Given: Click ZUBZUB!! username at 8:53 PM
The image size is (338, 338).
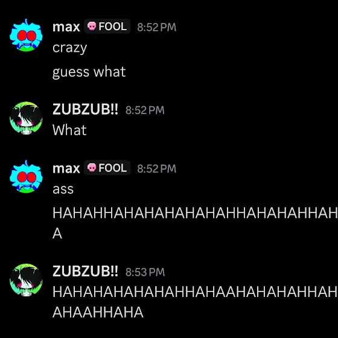Looking at the screenshot, I should (x=85, y=271).
